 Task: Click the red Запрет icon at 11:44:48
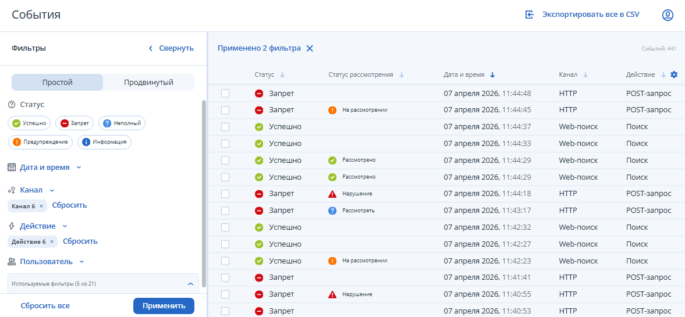[259, 94]
